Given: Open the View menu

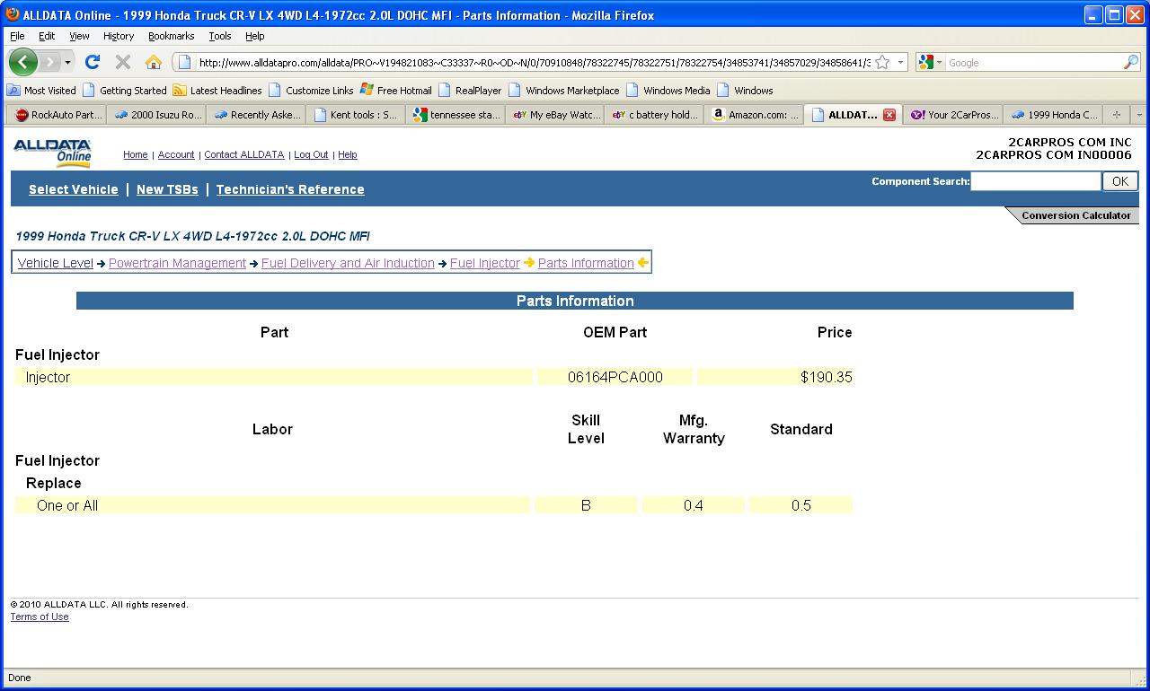Looking at the screenshot, I should pyautogui.click(x=79, y=36).
